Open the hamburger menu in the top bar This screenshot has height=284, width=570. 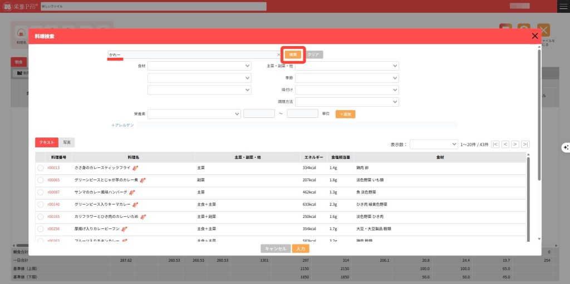[561, 6]
